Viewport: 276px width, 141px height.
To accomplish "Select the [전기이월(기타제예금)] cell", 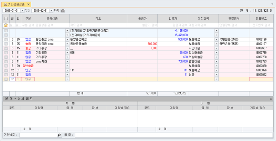I will point(98,35).
